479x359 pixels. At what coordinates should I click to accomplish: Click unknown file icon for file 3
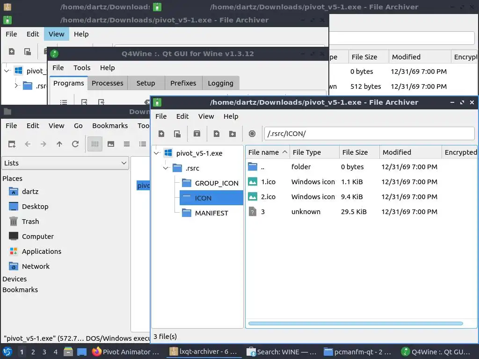tap(253, 212)
